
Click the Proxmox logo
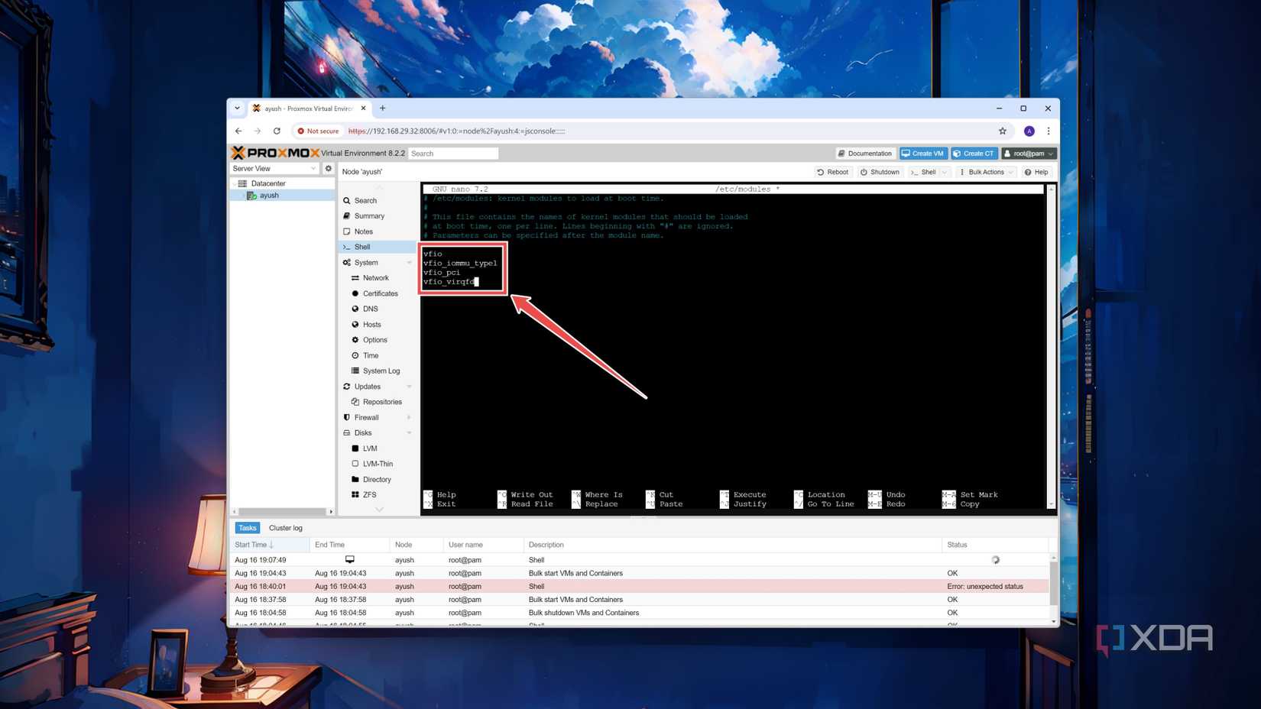pos(275,153)
